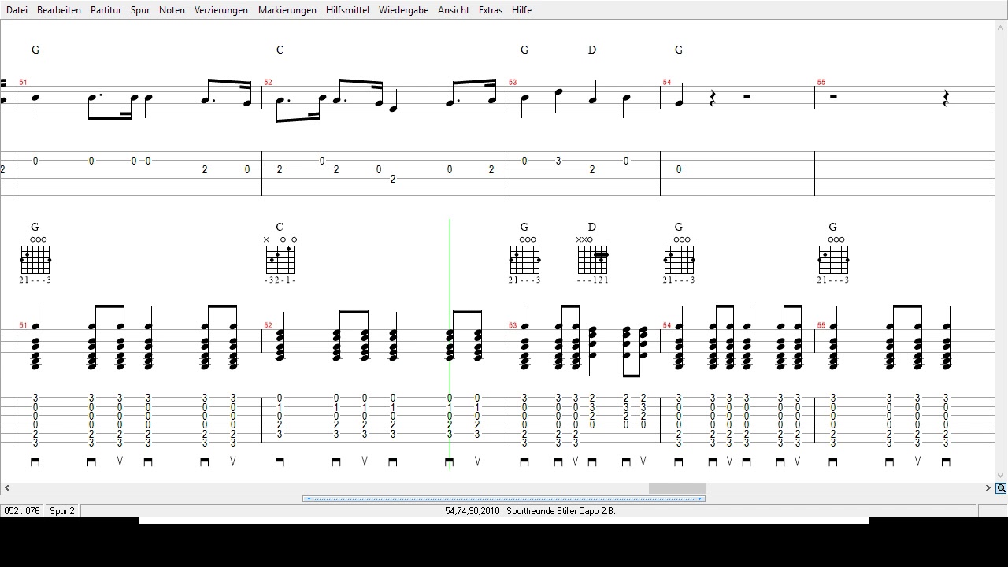1008x567 pixels.
Task: Click the horizontal scrollbar thumb
Action: tap(677, 488)
